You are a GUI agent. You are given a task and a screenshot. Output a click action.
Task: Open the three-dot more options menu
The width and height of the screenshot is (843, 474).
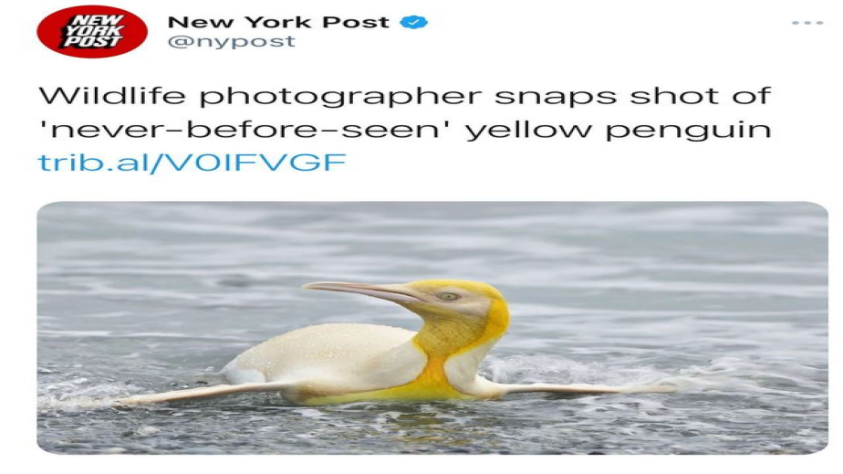pyautogui.click(x=807, y=23)
